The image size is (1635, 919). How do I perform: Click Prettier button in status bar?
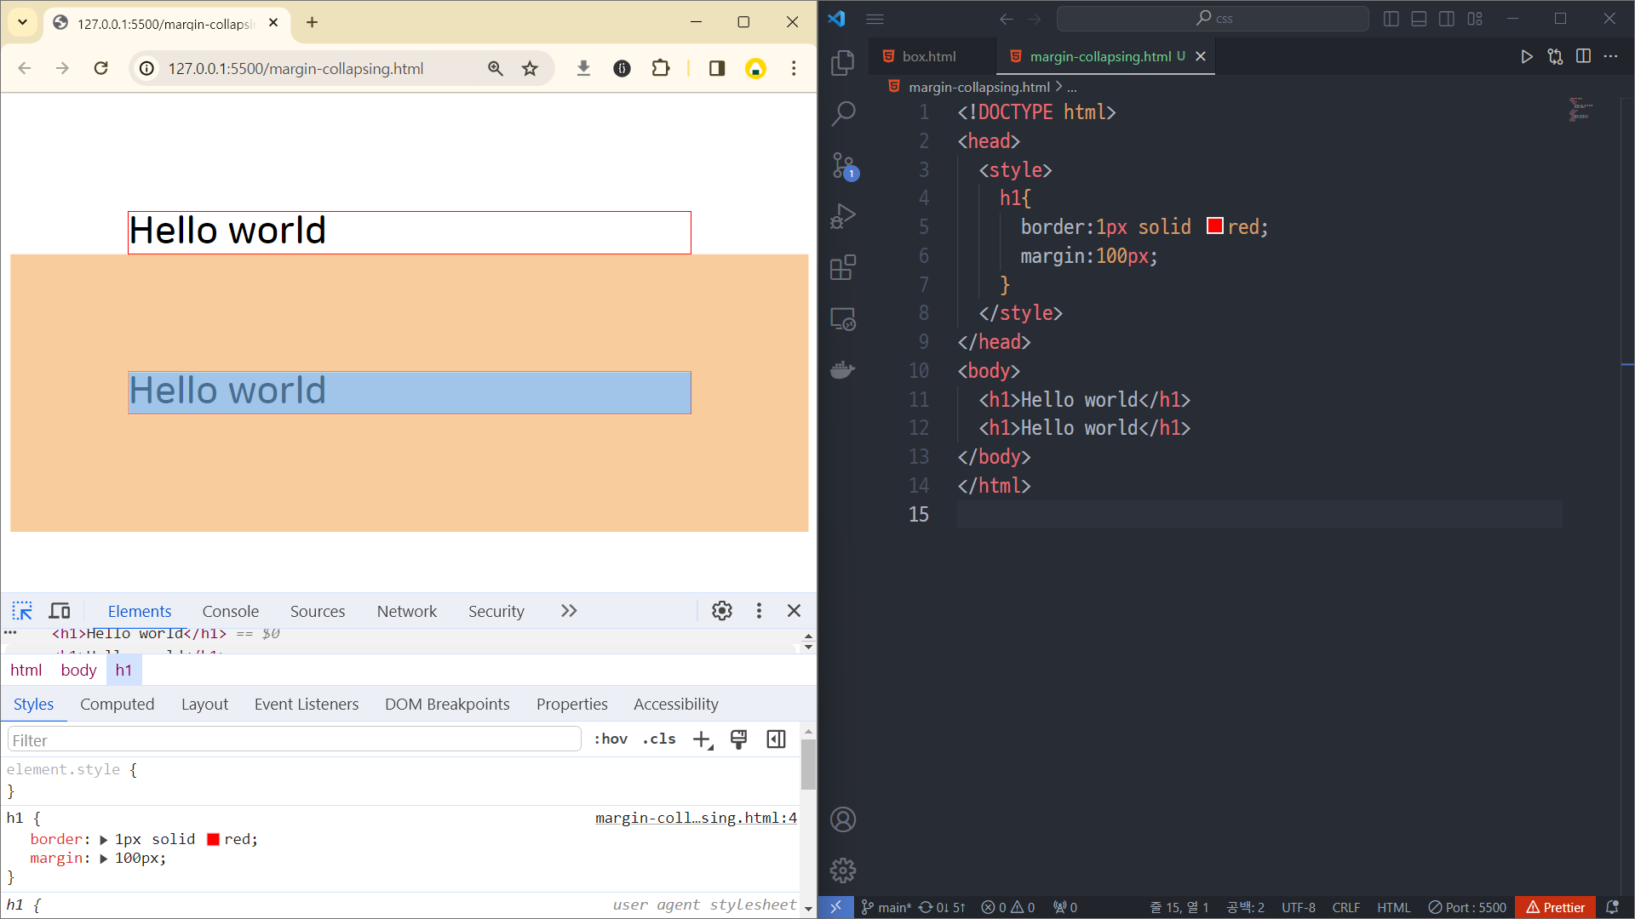click(x=1555, y=907)
